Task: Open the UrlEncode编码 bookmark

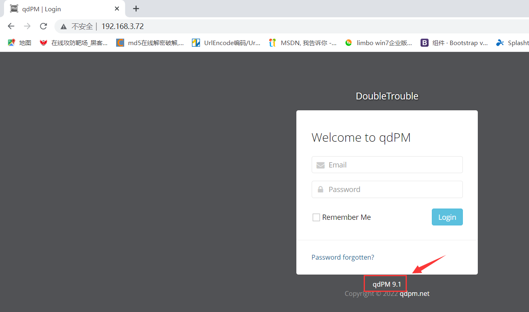Action: 226,43
